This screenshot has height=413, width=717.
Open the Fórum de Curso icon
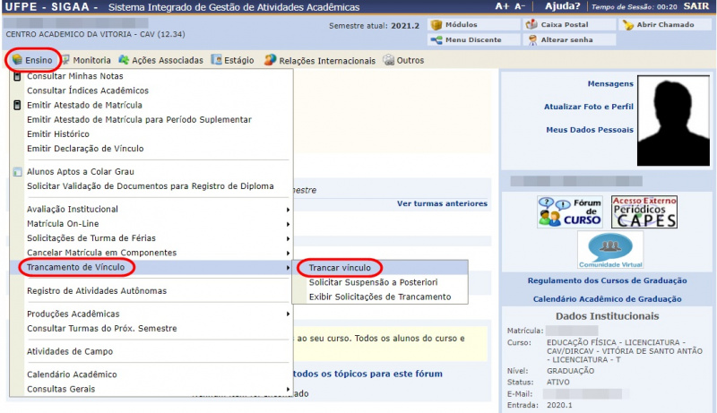tap(570, 212)
